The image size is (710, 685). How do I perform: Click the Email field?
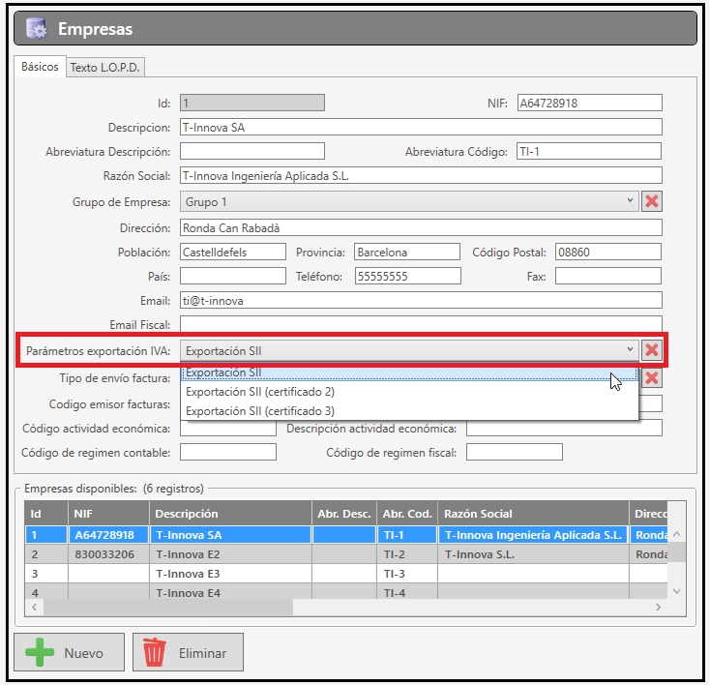click(421, 300)
